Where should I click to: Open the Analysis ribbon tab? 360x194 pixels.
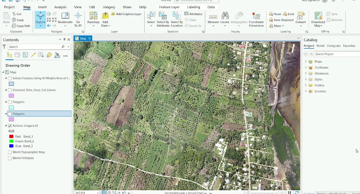(x=60, y=7)
